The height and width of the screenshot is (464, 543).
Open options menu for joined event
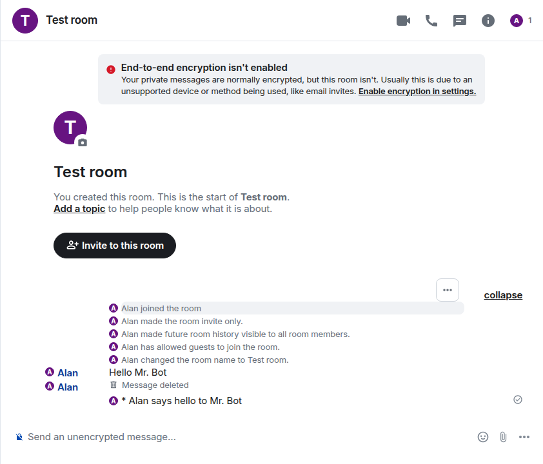point(448,290)
